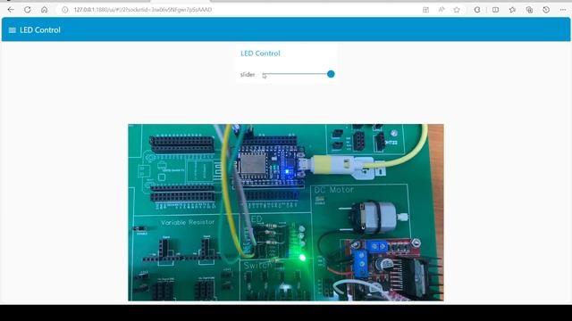This screenshot has height=321, width=572.
Task: Open browser settings and more menu
Action: click(x=563, y=10)
